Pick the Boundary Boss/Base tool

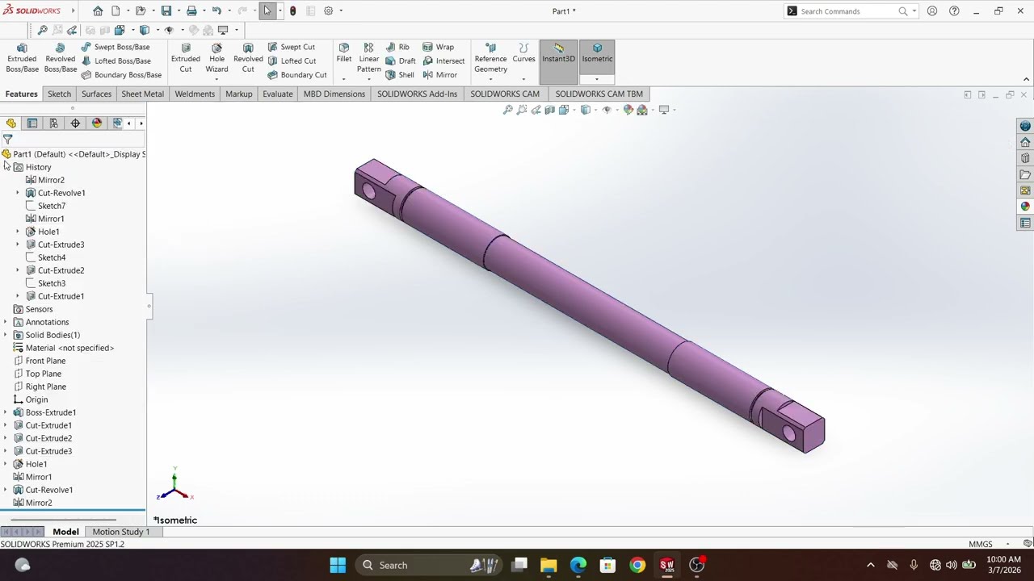pos(121,75)
